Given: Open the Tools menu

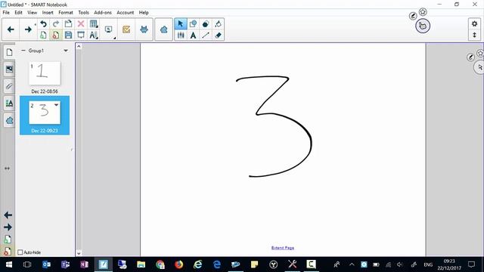Looking at the screenshot, I should point(83,13).
